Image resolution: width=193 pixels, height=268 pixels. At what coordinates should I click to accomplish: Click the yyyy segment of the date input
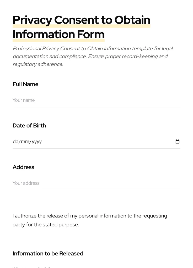pyautogui.click(x=37, y=141)
